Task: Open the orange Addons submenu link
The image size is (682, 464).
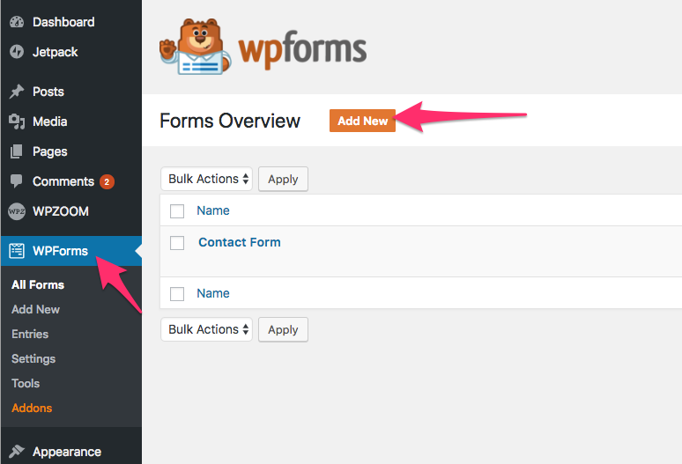Action: pyautogui.click(x=32, y=408)
